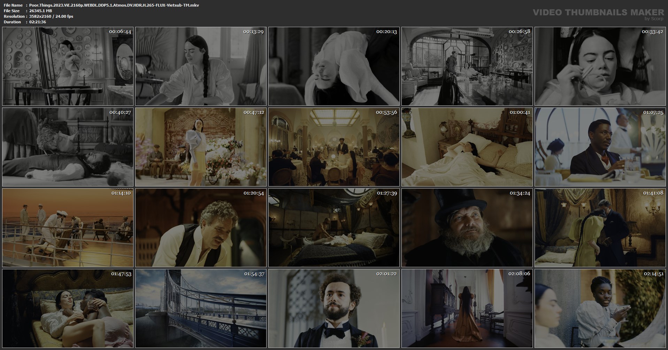The height and width of the screenshot is (350, 668).
Task: Click the resolution value 3582x2160 / 24.00 fps
Action: click(x=51, y=16)
